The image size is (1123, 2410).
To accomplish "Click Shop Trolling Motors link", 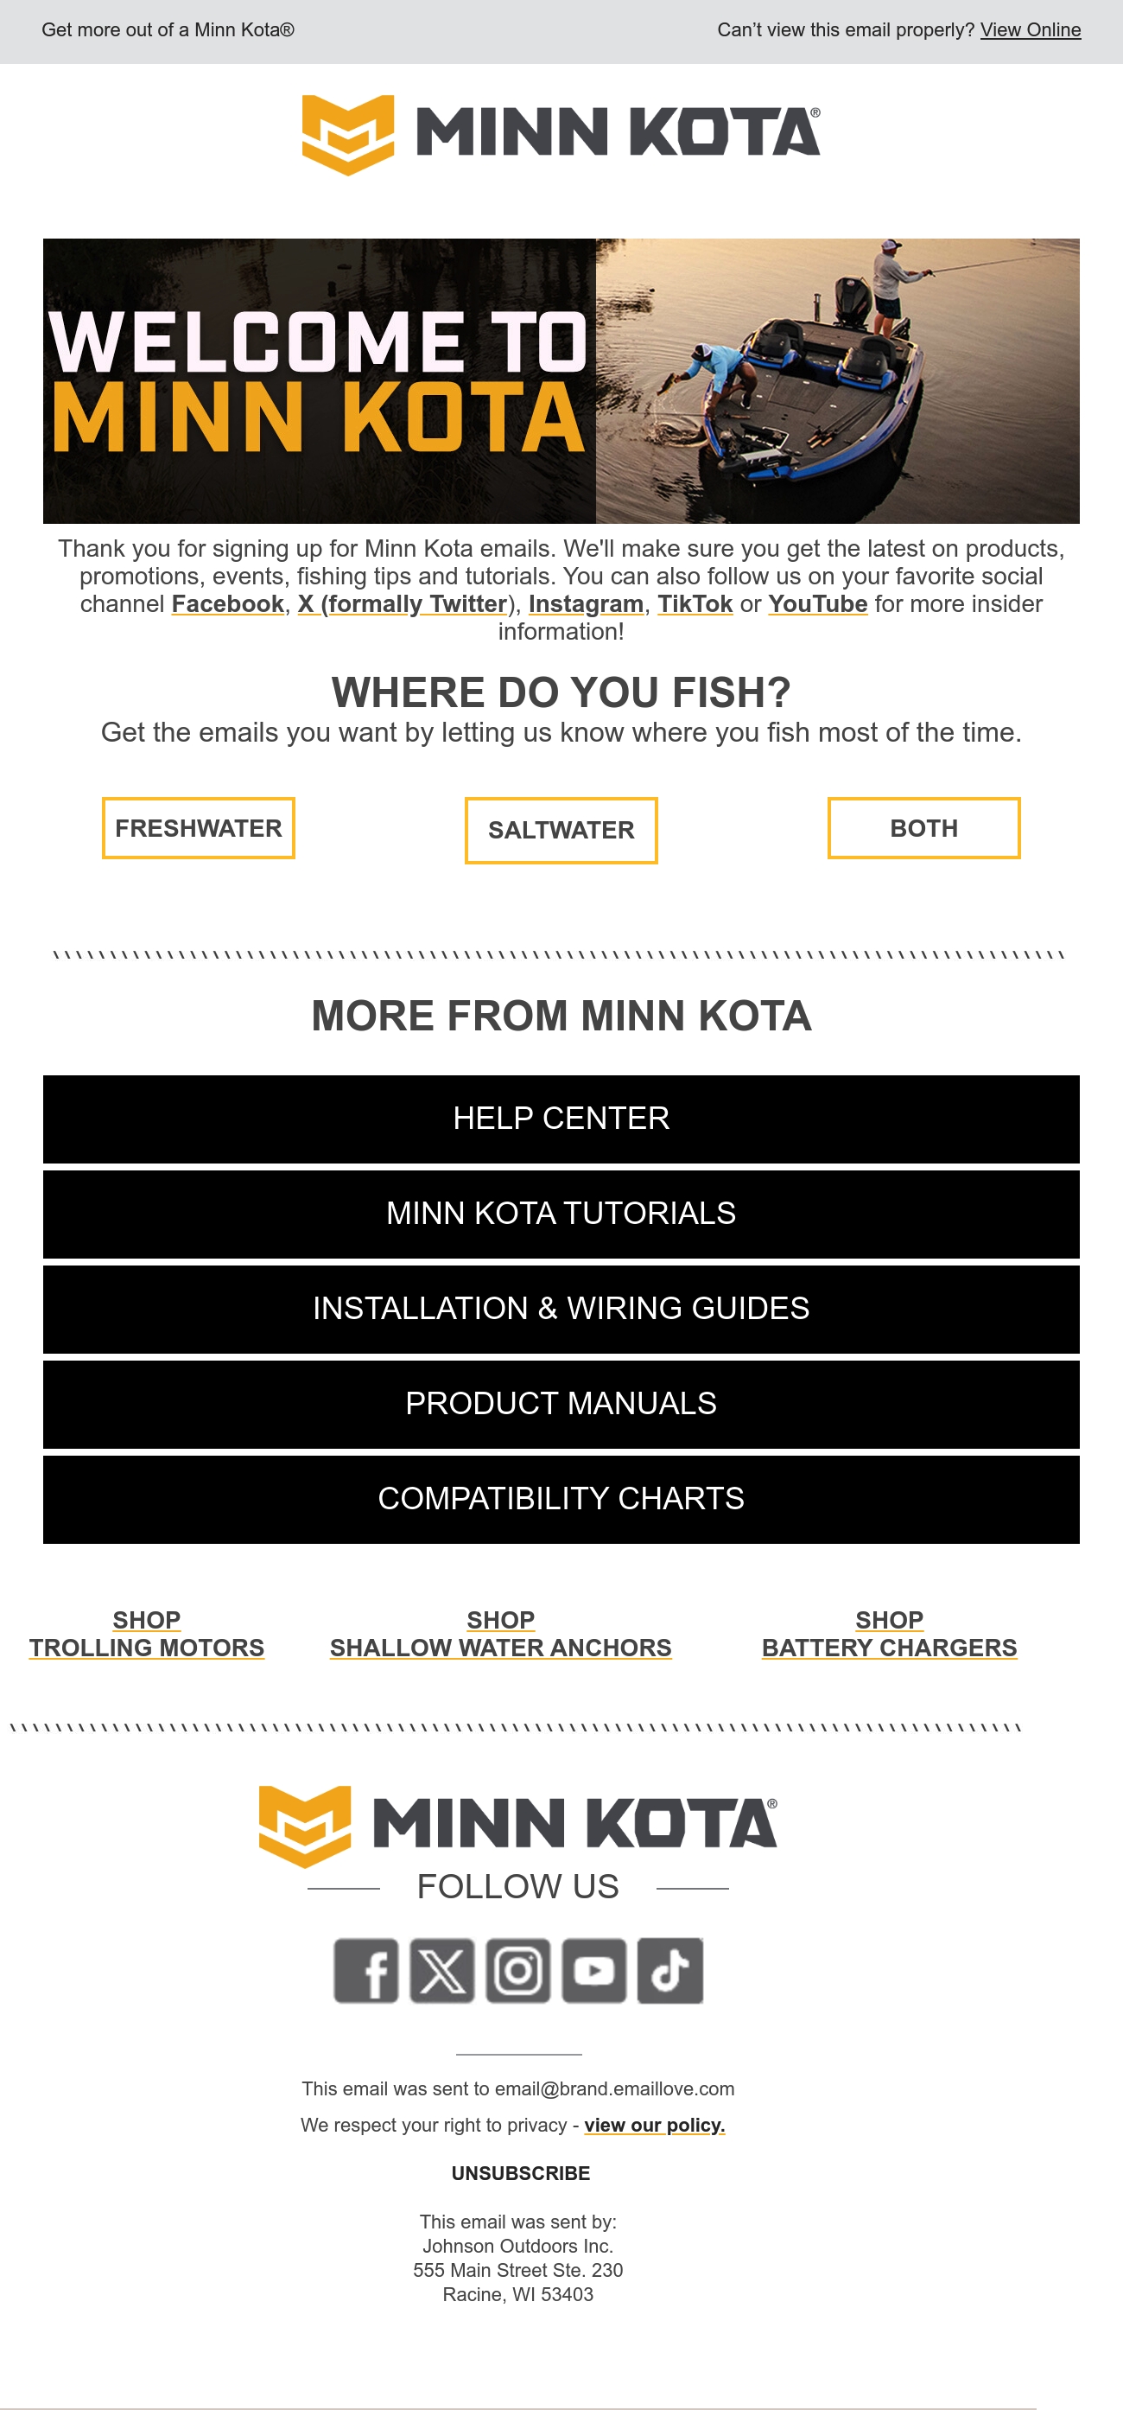I will tap(147, 1634).
